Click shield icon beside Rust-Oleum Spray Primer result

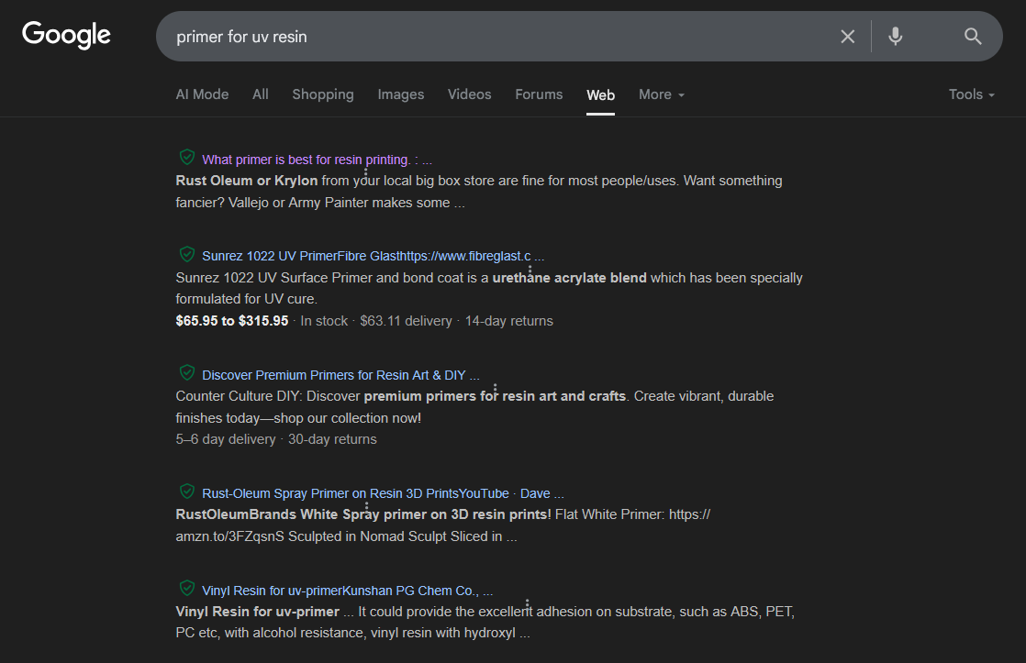pyautogui.click(x=187, y=491)
